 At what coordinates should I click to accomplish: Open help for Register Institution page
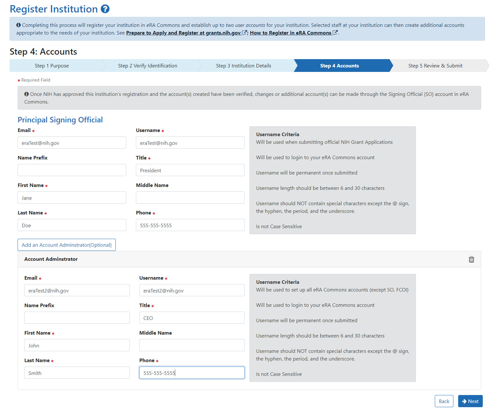106,9
